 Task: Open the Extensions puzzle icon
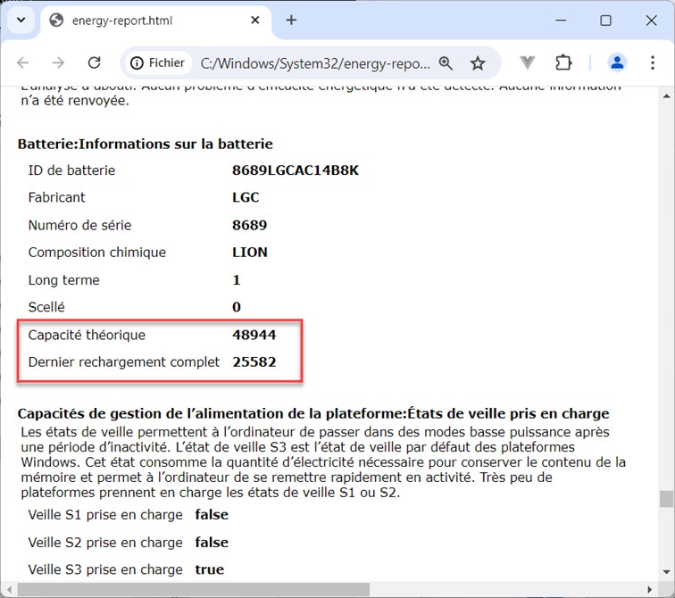tap(563, 63)
